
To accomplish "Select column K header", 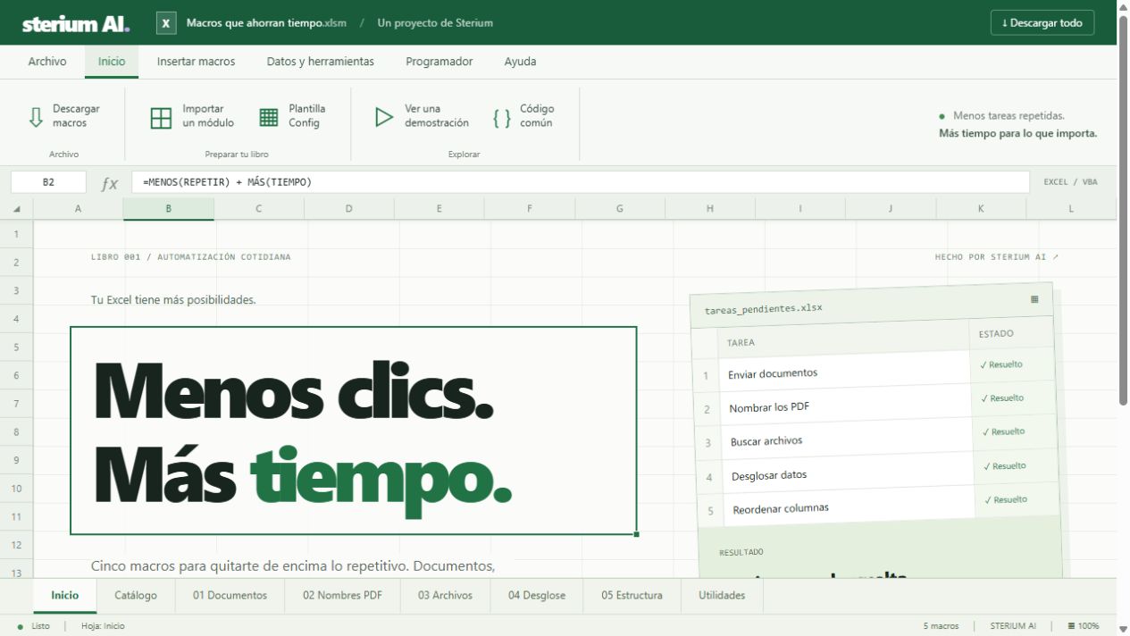I will 981,209.
